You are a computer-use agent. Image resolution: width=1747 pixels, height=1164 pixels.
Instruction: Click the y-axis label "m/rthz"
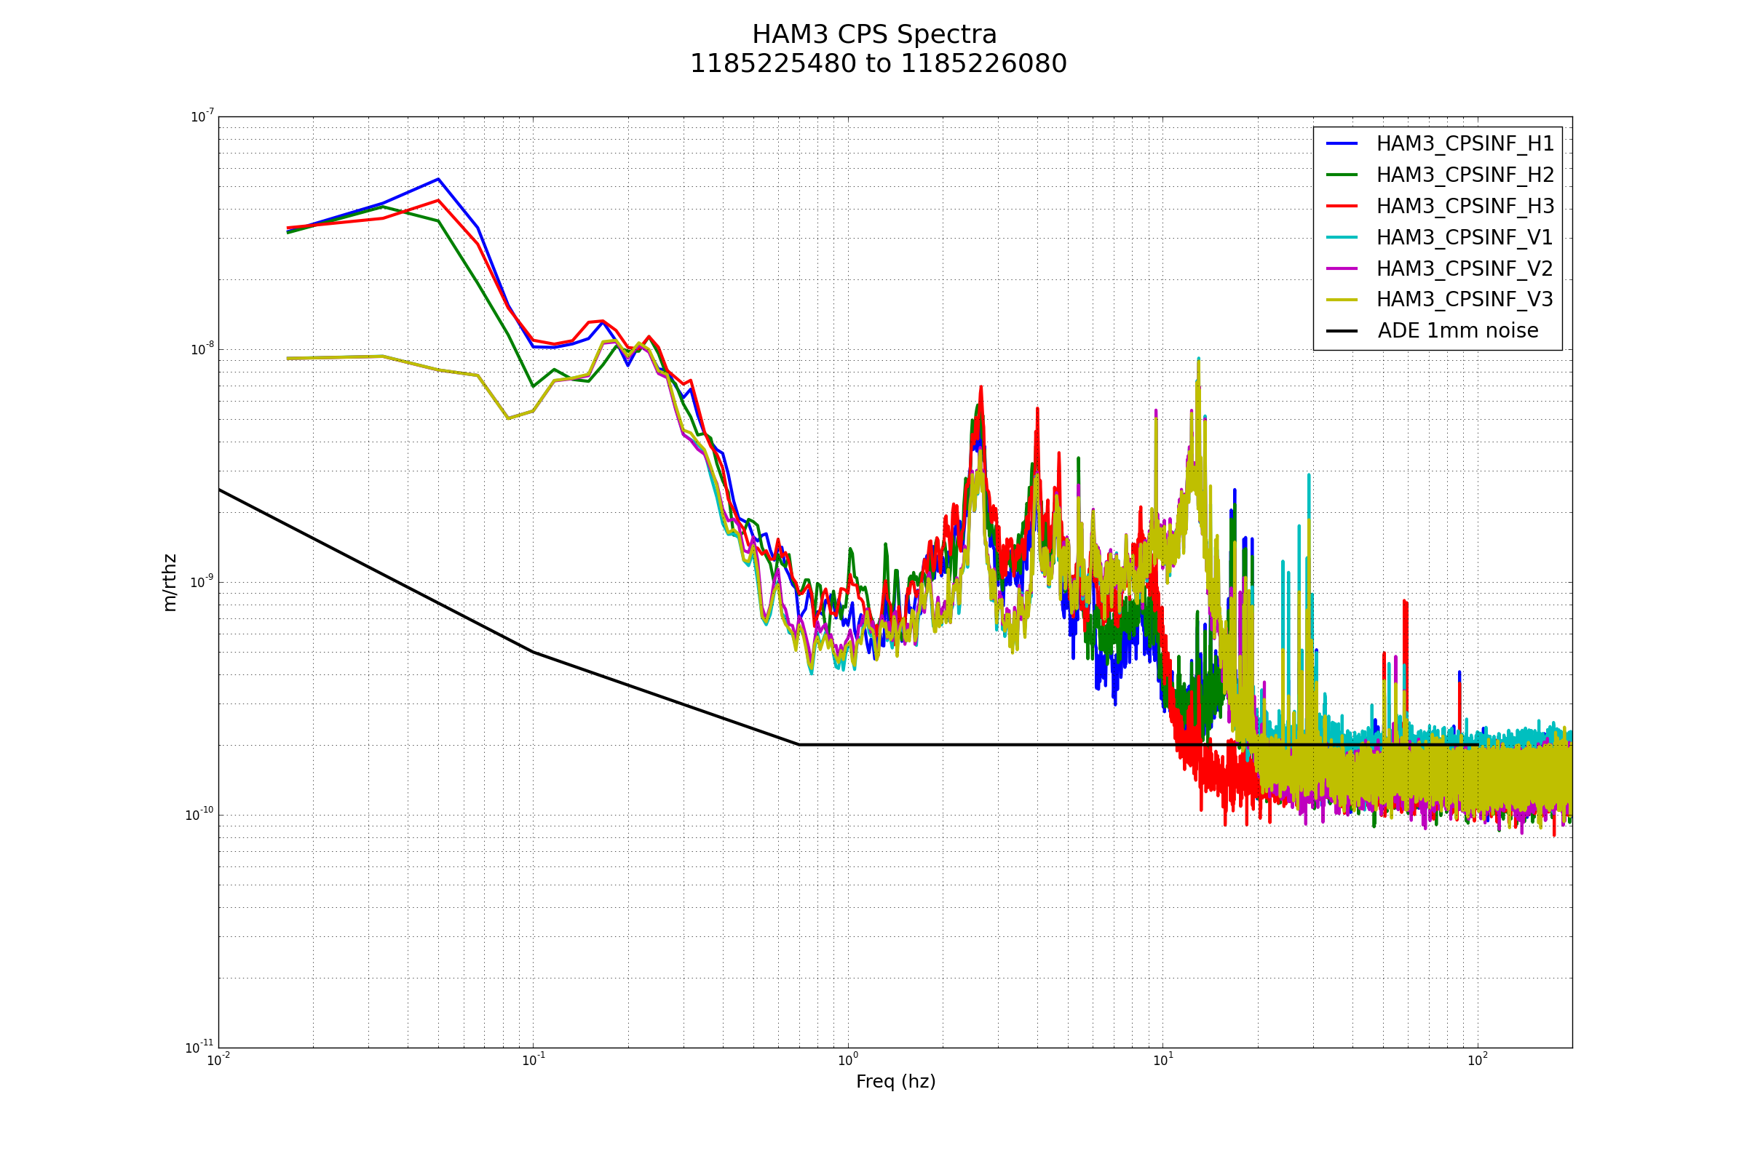click(x=170, y=583)
